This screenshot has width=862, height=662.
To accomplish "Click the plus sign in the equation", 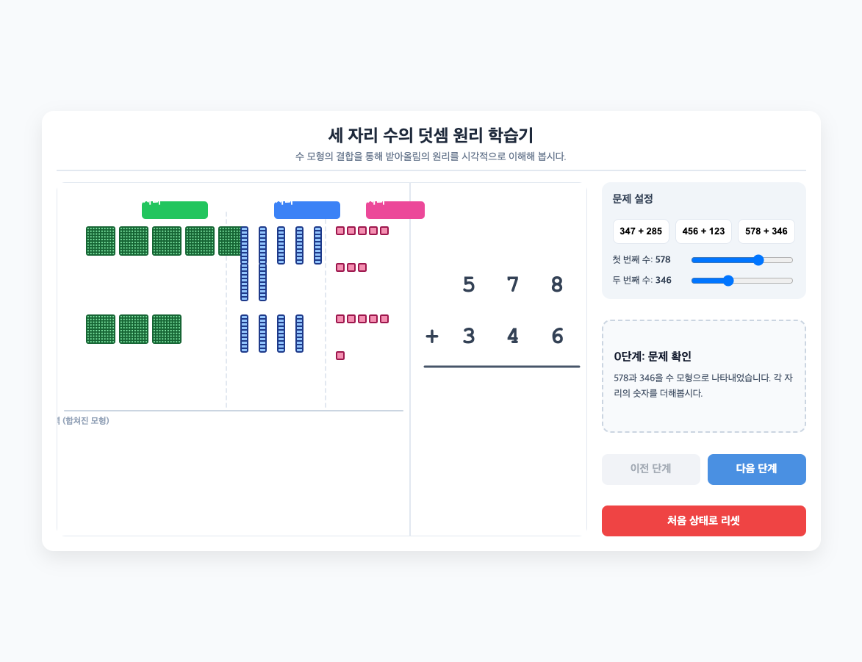I will tap(432, 336).
